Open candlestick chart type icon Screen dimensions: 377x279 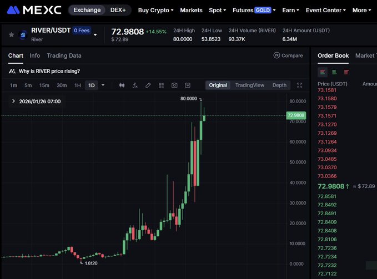pyautogui.click(x=122, y=85)
